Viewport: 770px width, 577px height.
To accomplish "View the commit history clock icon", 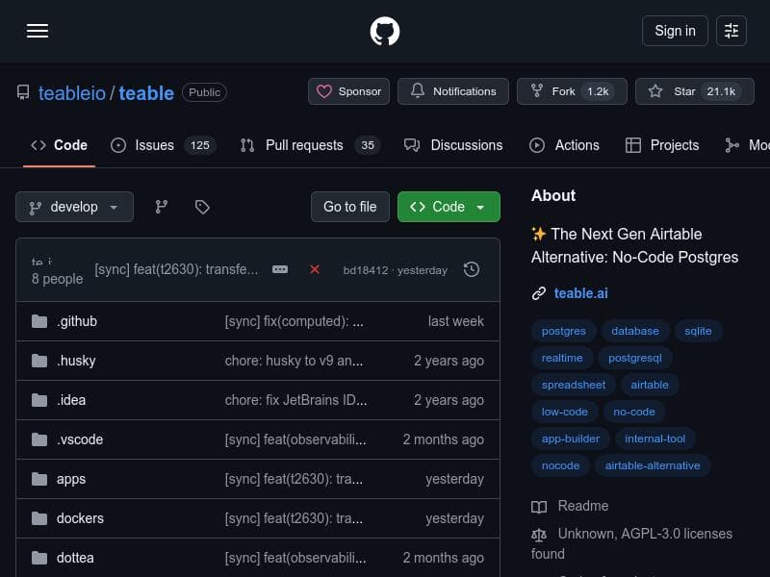I will [472, 270].
